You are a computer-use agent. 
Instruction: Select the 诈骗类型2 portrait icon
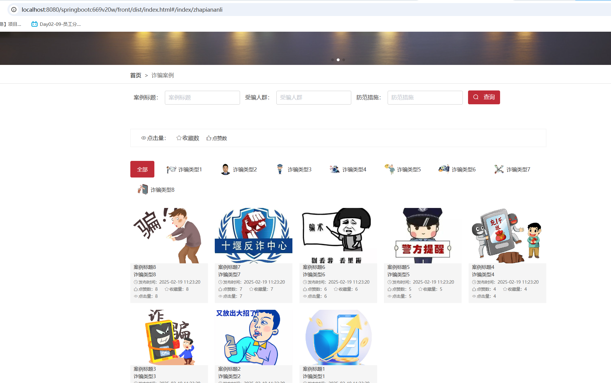click(226, 169)
